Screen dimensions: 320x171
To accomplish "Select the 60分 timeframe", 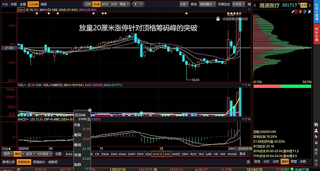I will coord(105,4).
